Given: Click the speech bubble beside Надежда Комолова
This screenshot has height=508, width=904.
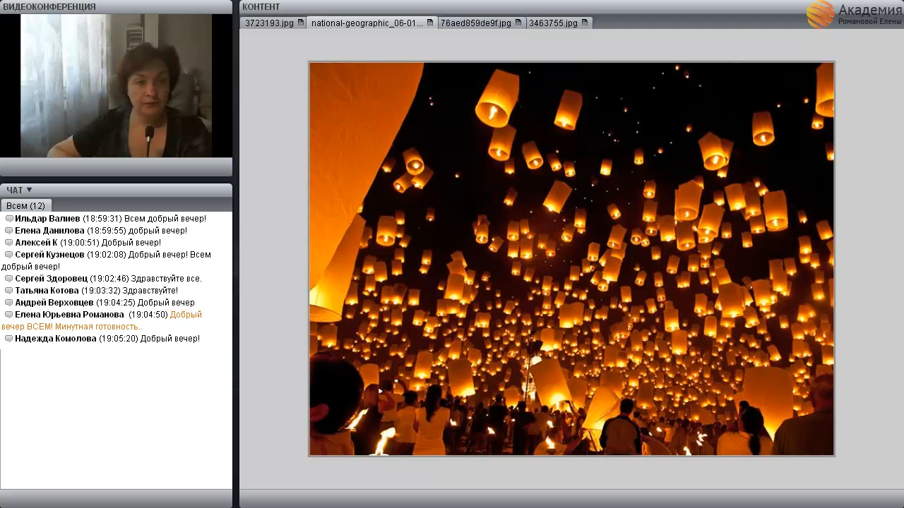Looking at the screenshot, I should 9,339.
